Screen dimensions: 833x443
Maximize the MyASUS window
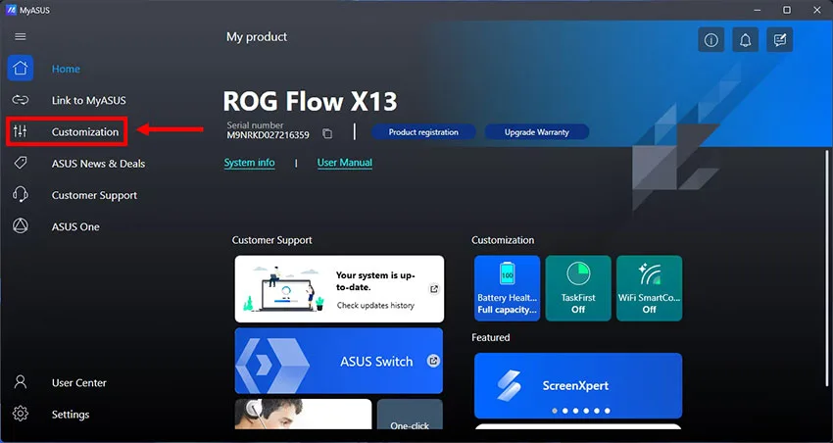click(787, 10)
